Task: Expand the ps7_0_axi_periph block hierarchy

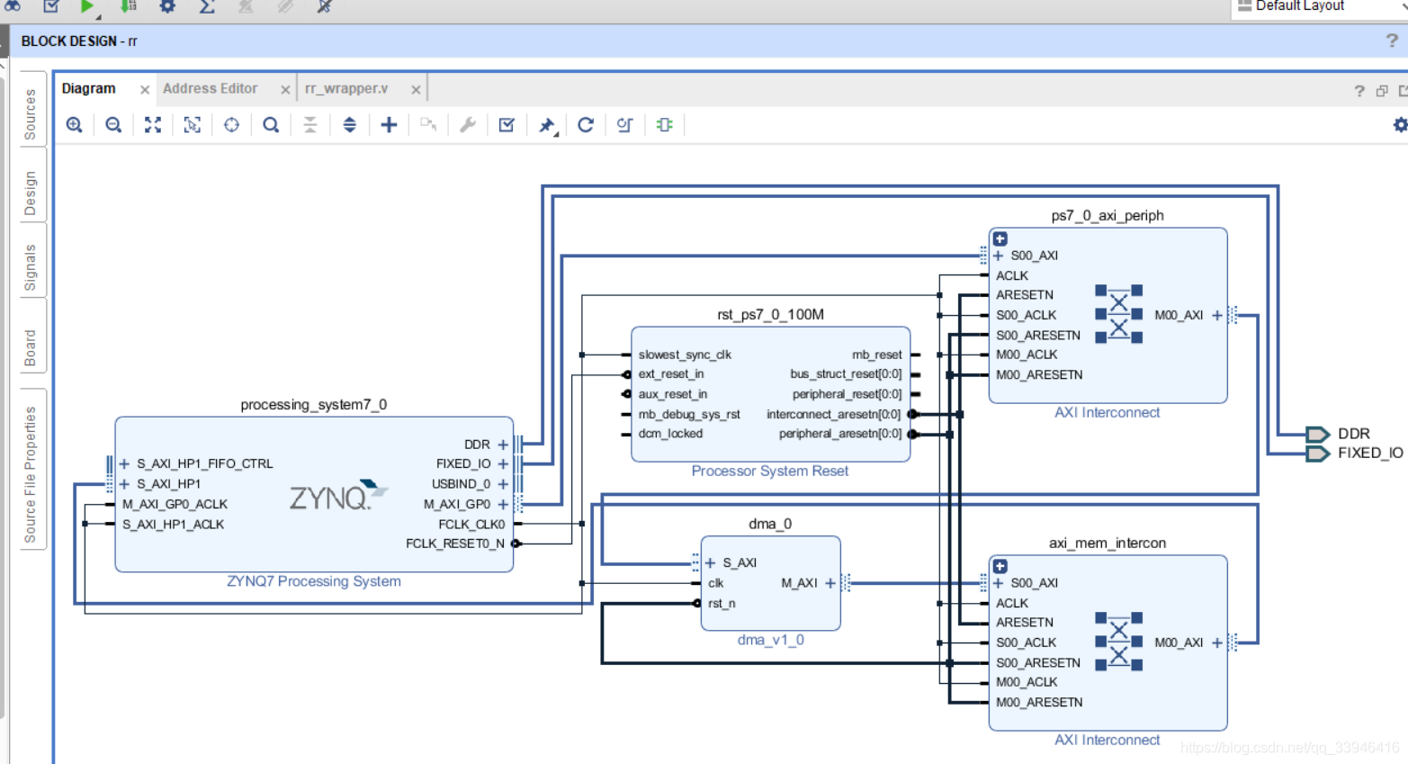Action: 1000,239
